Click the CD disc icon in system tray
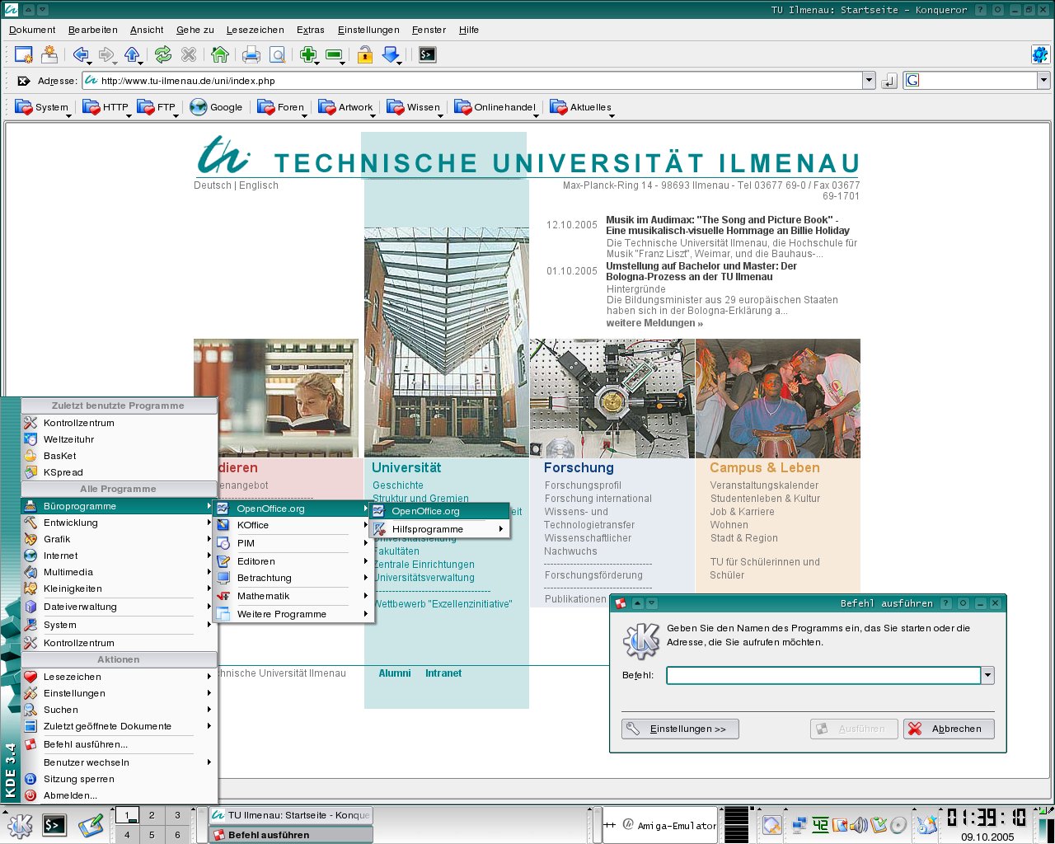The height and width of the screenshot is (844, 1055). pos(898,825)
